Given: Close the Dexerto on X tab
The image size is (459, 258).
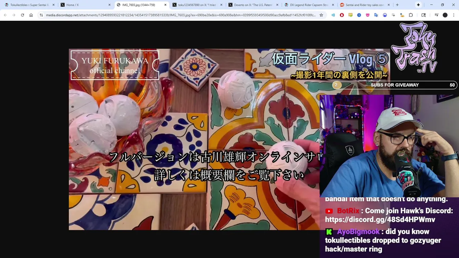Looking at the screenshot, I should pyautogui.click(x=277, y=5).
